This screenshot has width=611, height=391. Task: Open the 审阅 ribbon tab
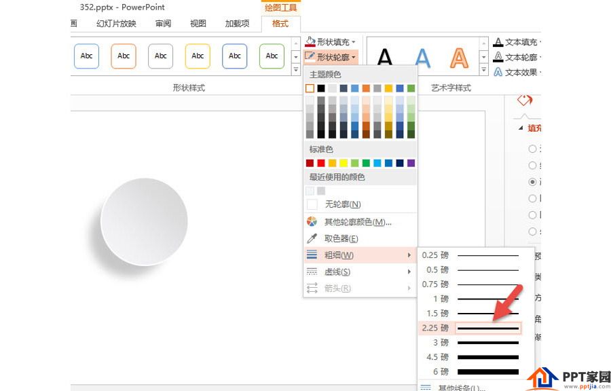point(163,23)
